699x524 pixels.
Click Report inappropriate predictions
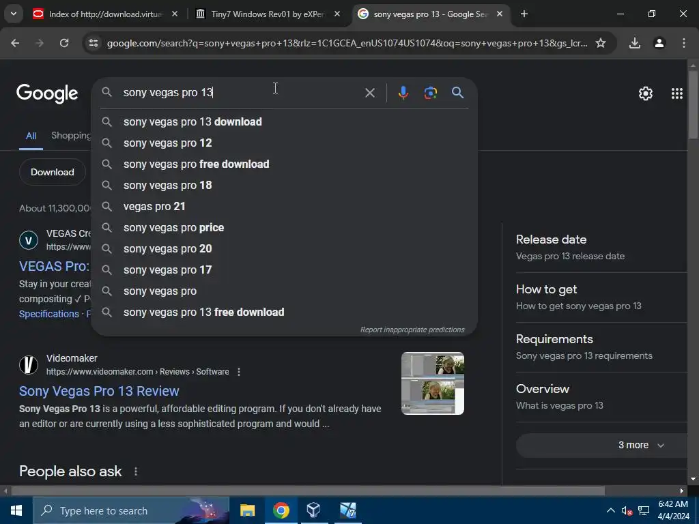pos(412,330)
